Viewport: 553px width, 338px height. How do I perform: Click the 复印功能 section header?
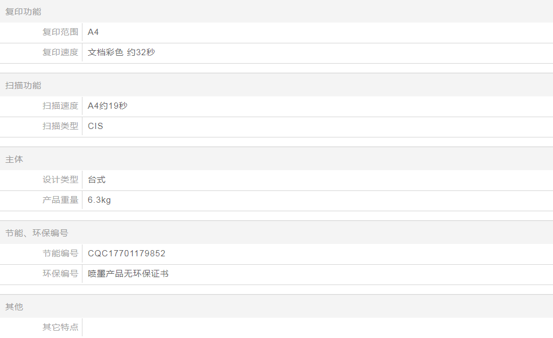(23, 11)
